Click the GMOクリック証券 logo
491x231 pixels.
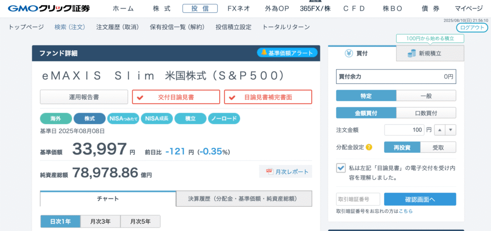click(49, 9)
